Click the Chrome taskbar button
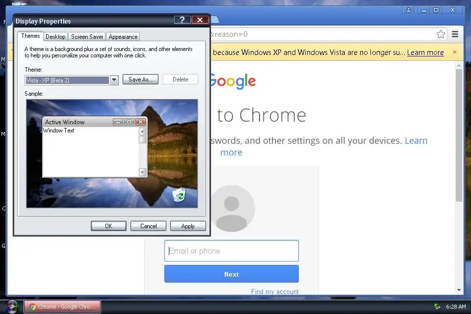471x314 pixels. click(x=62, y=307)
